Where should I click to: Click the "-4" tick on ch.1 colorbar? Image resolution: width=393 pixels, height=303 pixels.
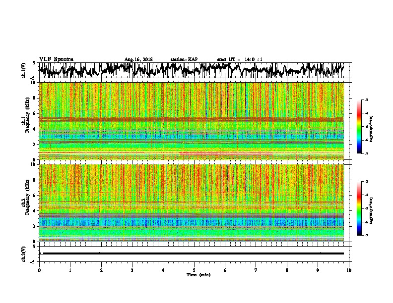point(366,113)
